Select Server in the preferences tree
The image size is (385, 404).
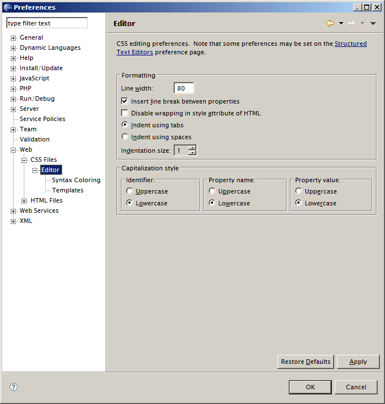29,109
